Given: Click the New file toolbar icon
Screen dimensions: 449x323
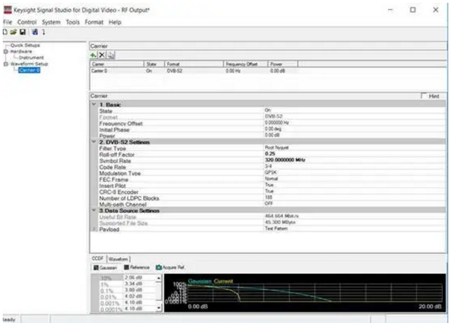Looking at the screenshot, I should (5, 32).
